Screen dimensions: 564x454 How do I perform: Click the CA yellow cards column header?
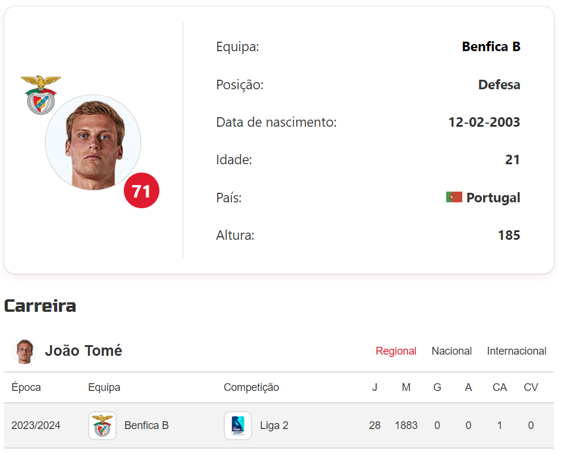(500, 387)
